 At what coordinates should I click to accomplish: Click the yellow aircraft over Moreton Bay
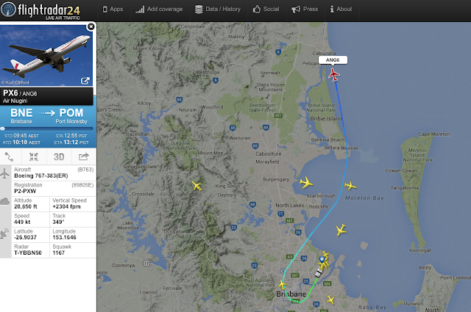(x=350, y=186)
